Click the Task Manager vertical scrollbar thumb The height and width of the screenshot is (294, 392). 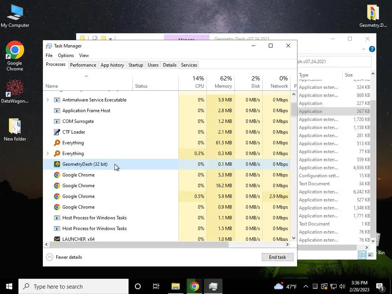(294, 109)
